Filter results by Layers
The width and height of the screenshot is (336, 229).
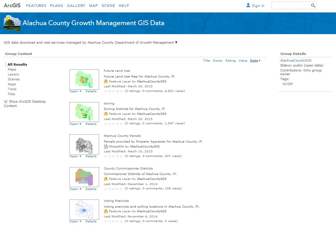point(13,74)
